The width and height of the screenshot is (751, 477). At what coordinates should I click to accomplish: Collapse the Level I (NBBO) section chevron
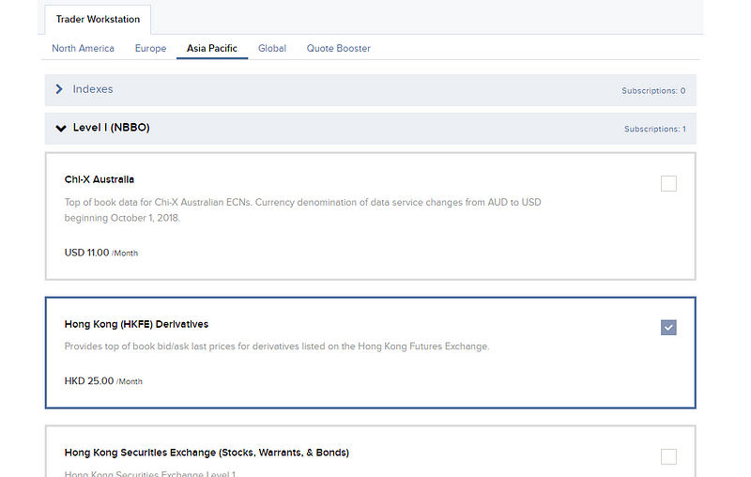point(60,128)
